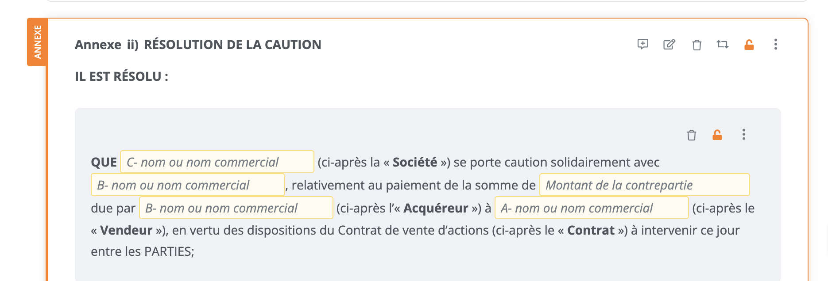Add a comment to the Annexe section
The image size is (828, 281).
(642, 44)
